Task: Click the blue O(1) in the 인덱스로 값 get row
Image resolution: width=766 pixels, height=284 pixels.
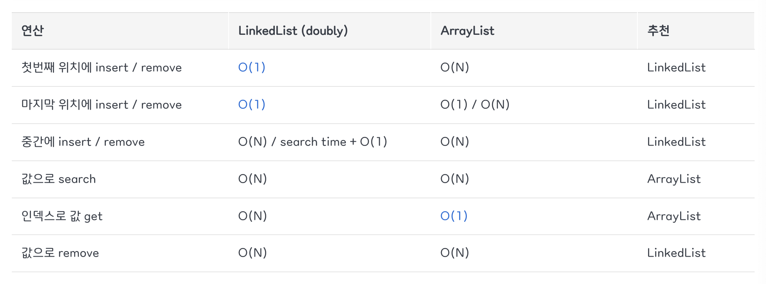Action: click(x=454, y=216)
